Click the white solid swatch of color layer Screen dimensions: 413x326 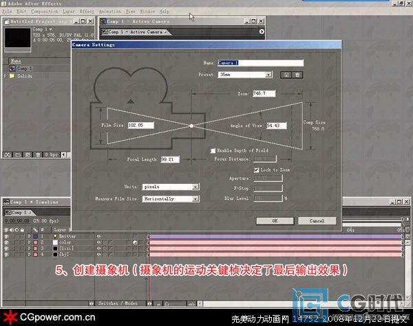[55, 242]
